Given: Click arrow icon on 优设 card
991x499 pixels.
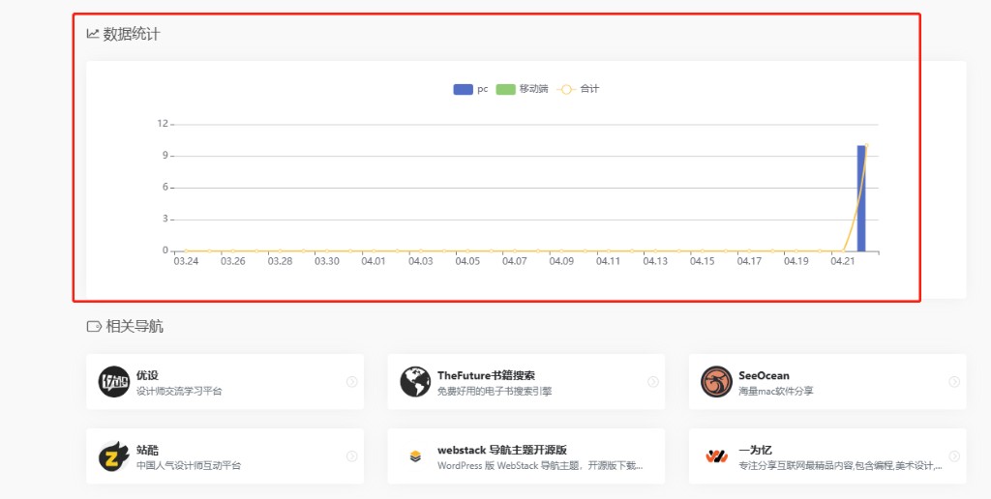Looking at the screenshot, I should (352, 382).
